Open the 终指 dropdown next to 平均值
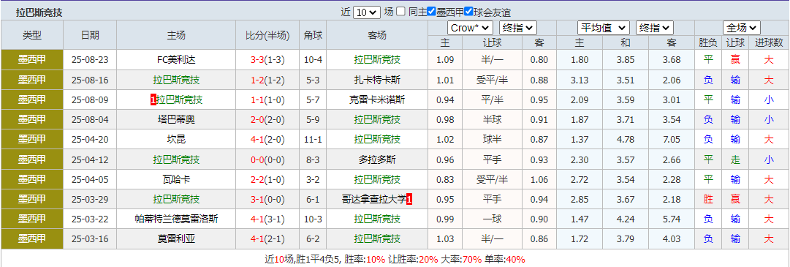 click(x=655, y=28)
